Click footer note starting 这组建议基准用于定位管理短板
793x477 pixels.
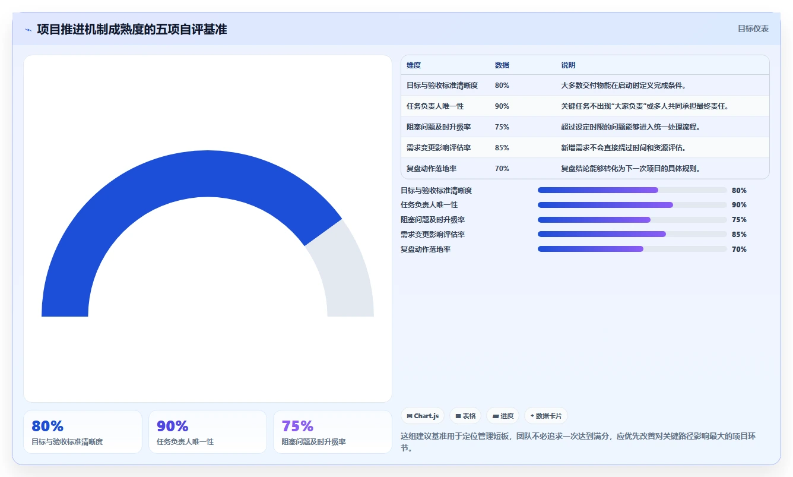coord(579,442)
